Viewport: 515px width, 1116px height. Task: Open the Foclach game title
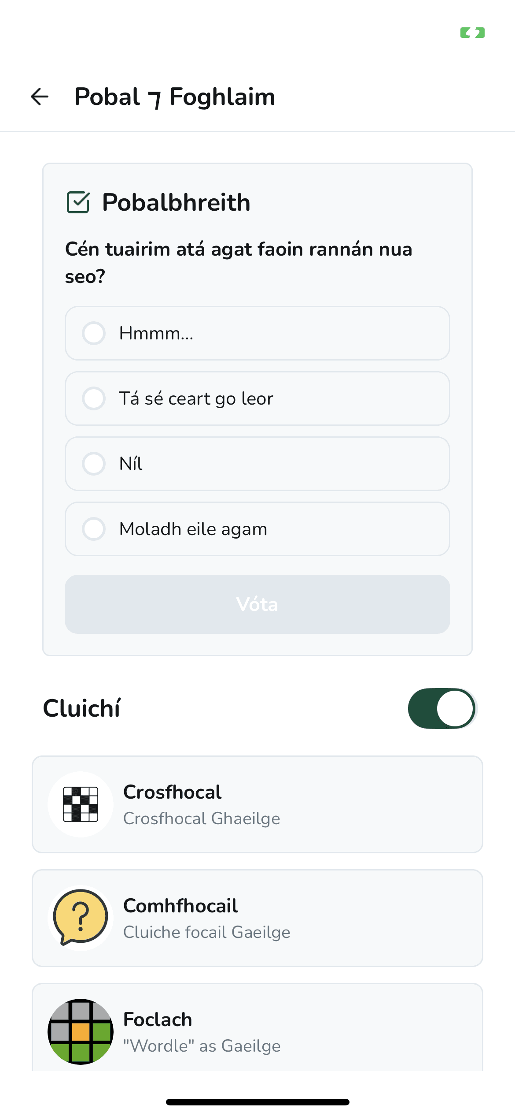point(158,1019)
